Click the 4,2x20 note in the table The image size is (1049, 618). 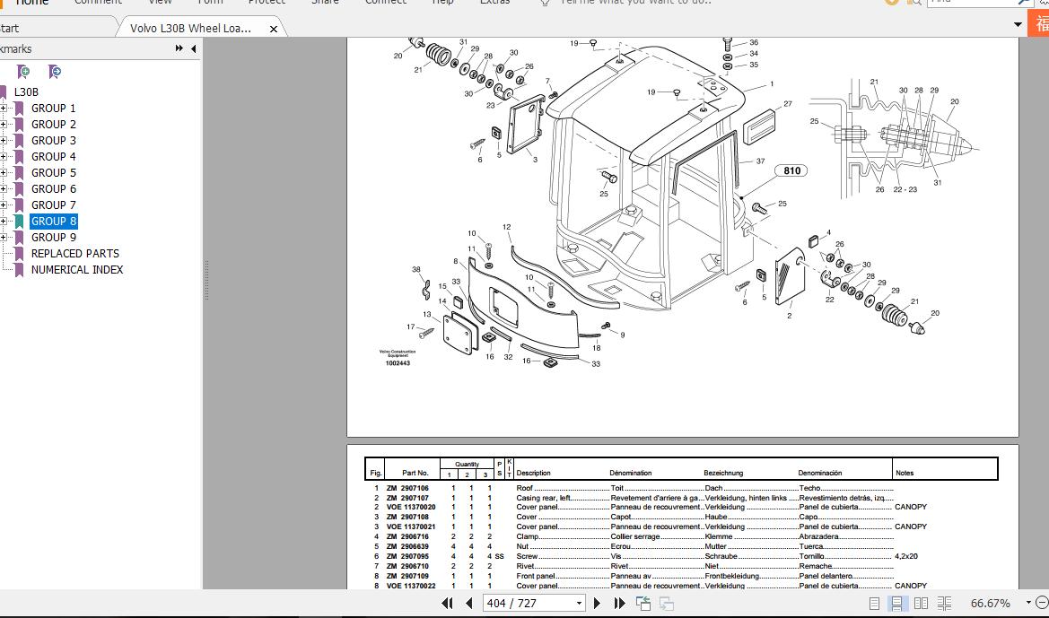point(905,556)
